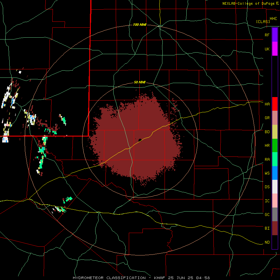280x280 pixels.
Task: Click the KMAF radar site dot at center
Action: pyautogui.click(x=140, y=140)
